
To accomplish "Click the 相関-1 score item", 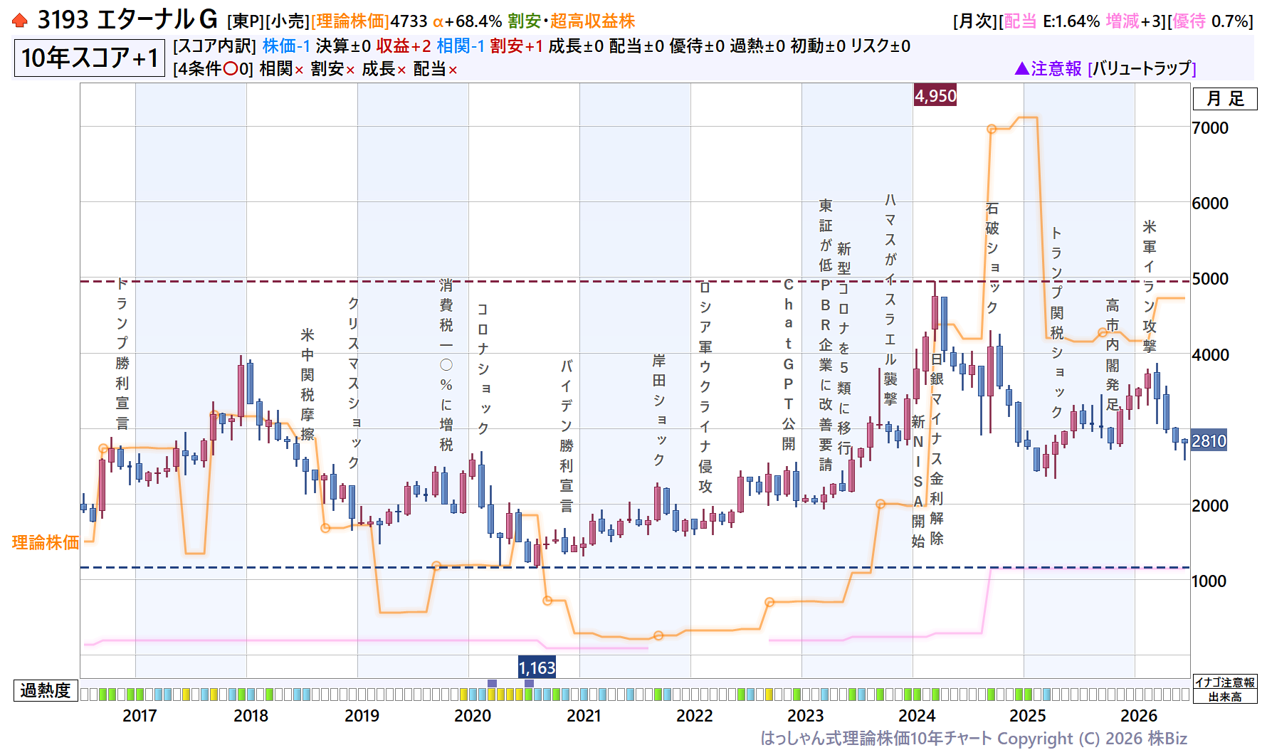I will click(461, 46).
